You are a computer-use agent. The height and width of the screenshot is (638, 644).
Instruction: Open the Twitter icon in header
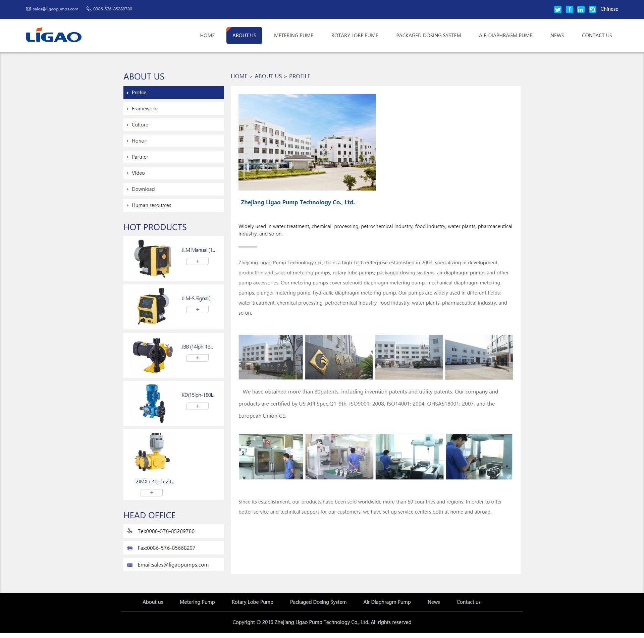(557, 9)
